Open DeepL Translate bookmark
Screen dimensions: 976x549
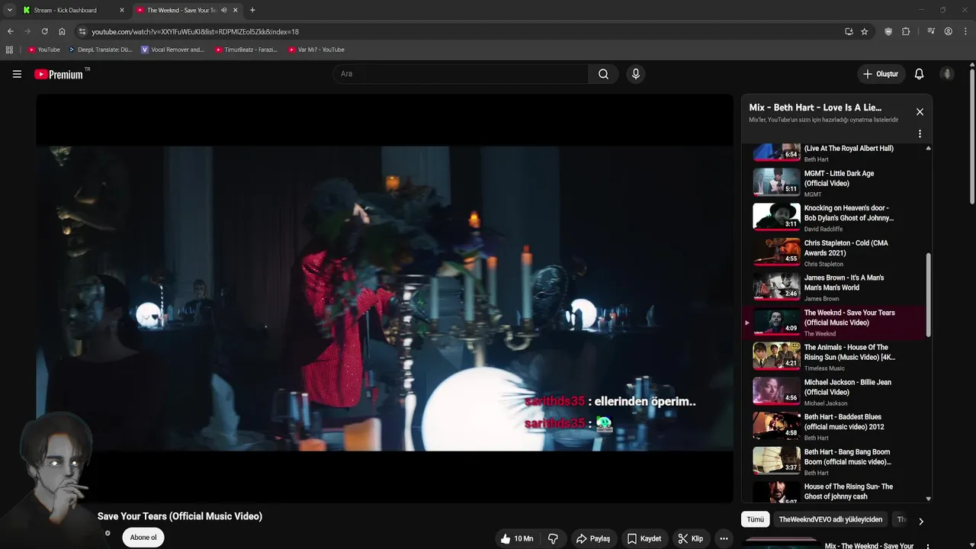click(x=100, y=50)
